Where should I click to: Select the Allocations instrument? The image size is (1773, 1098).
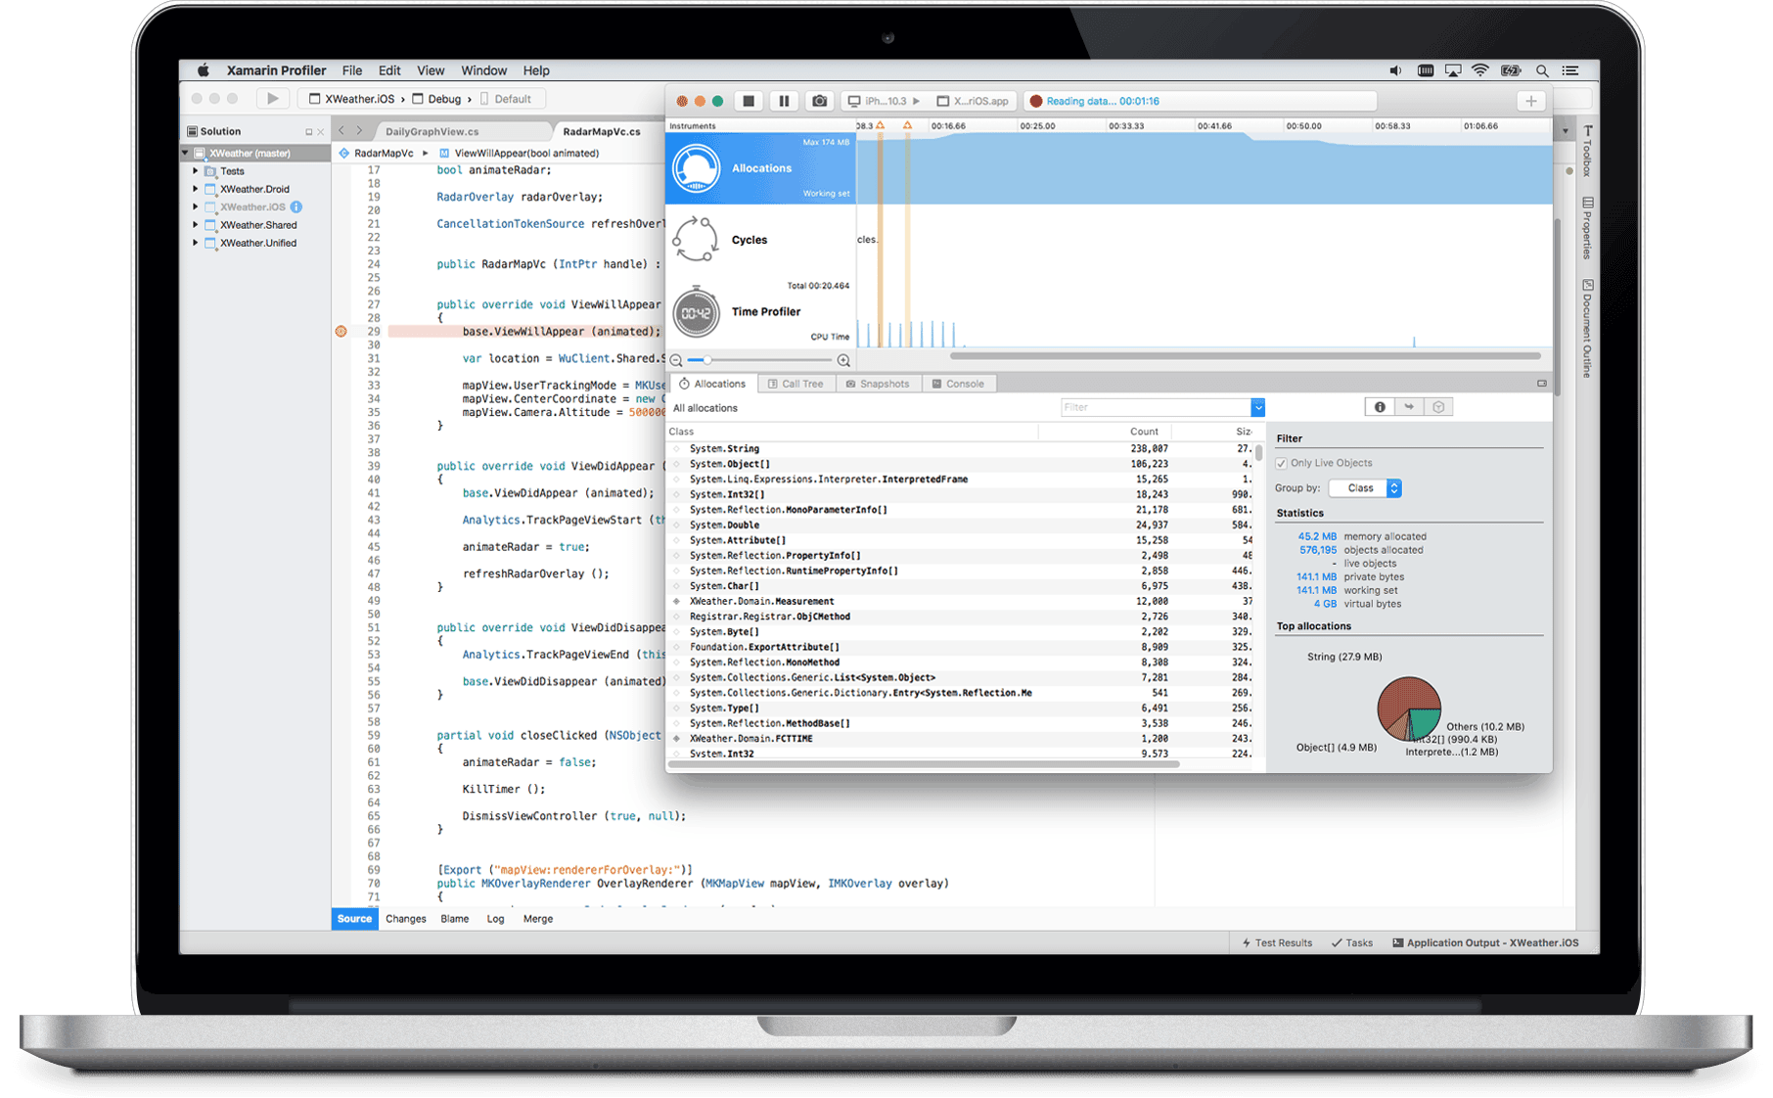(x=761, y=167)
